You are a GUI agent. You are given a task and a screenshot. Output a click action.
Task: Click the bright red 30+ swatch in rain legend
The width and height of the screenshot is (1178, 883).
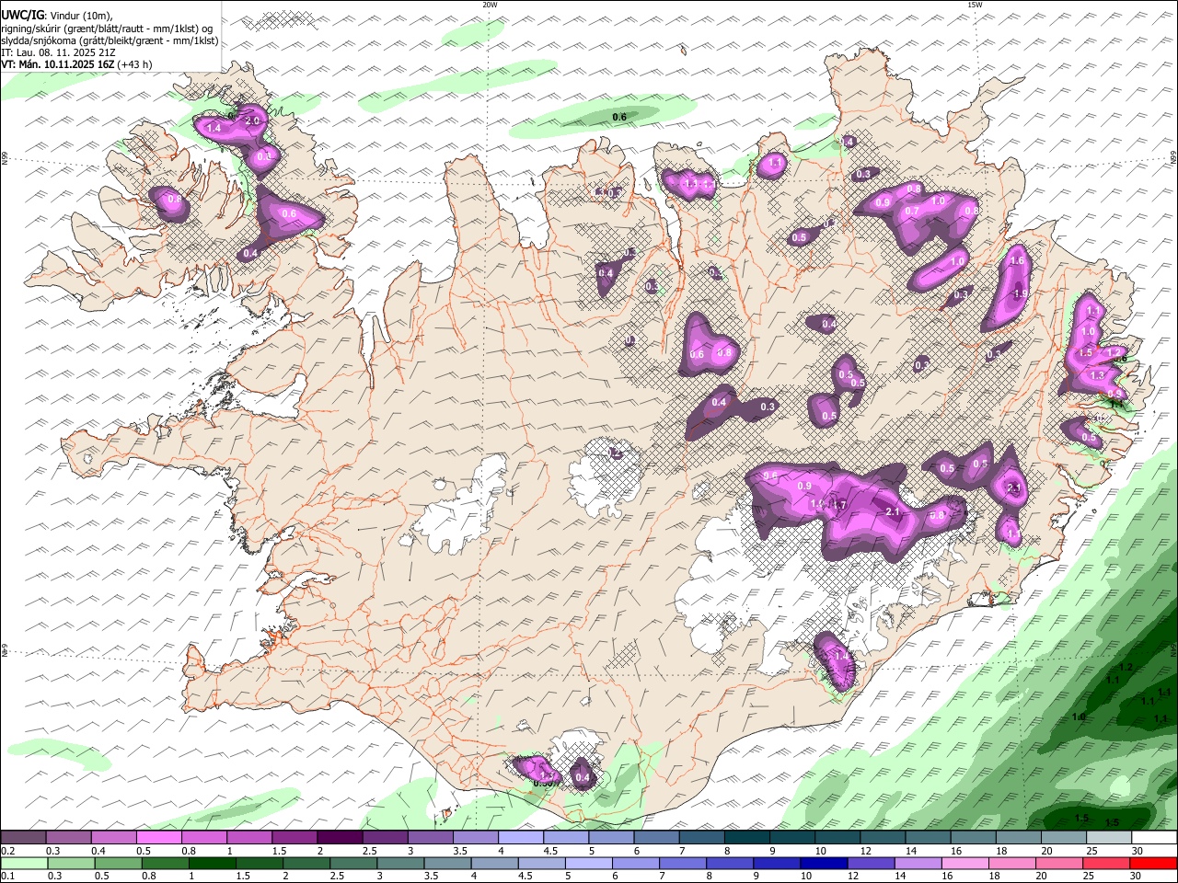click(1153, 864)
